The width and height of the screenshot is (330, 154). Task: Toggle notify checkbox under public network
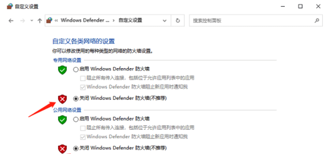tap(83, 137)
